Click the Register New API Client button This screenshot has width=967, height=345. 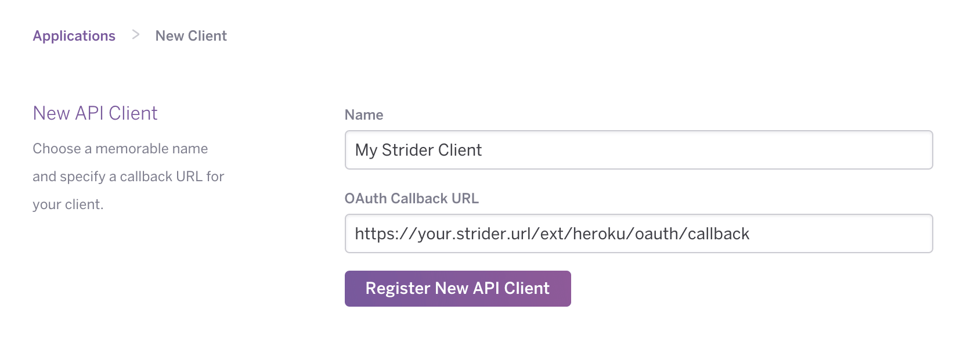coord(457,289)
